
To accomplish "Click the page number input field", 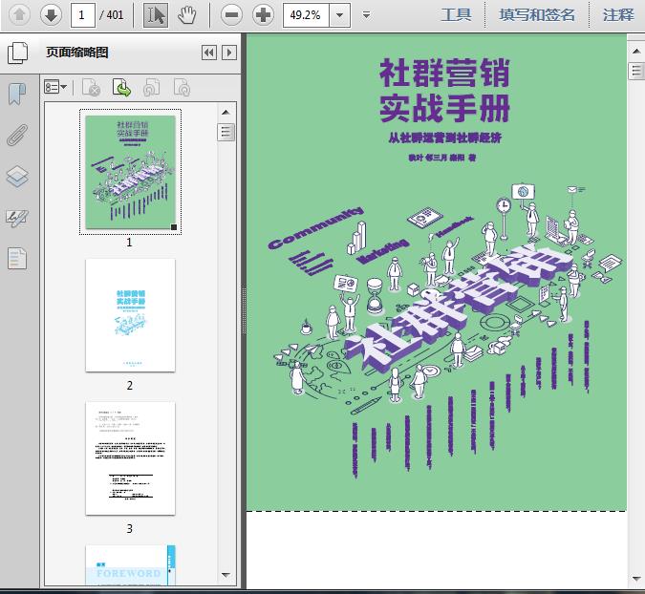I will (83, 15).
